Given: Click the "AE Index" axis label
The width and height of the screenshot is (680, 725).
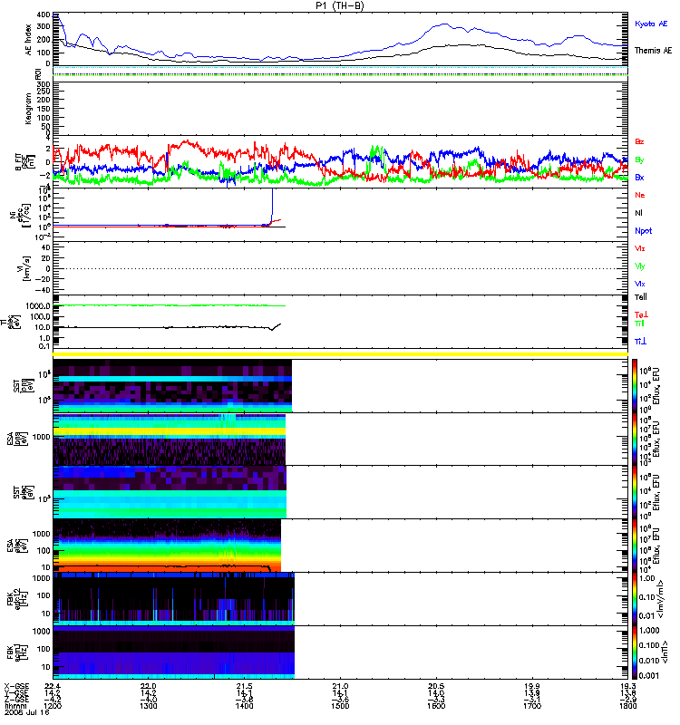Looking at the screenshot, I should 29,40.
